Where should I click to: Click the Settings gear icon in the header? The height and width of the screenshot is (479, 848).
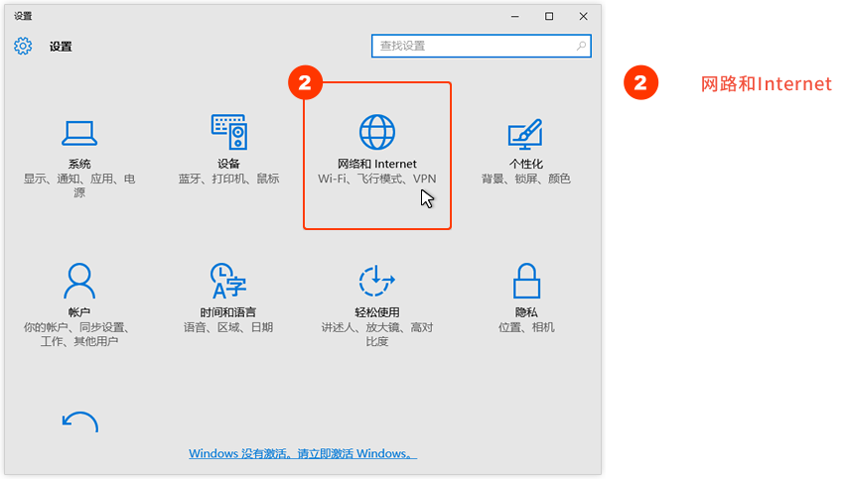click(x=24, y=46)
